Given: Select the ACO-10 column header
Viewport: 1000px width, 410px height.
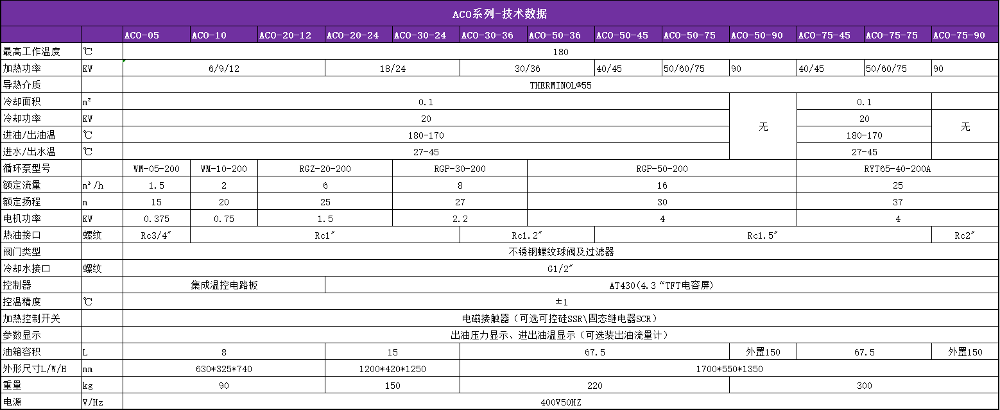Looking at the screenshot, I should pos(221,35).
